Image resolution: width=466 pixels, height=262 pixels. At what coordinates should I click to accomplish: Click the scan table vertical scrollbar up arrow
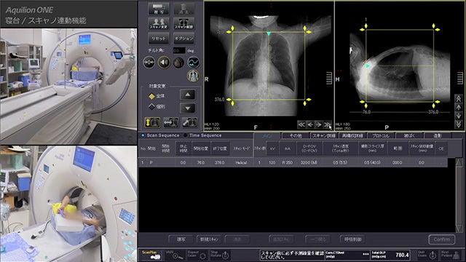459,162
